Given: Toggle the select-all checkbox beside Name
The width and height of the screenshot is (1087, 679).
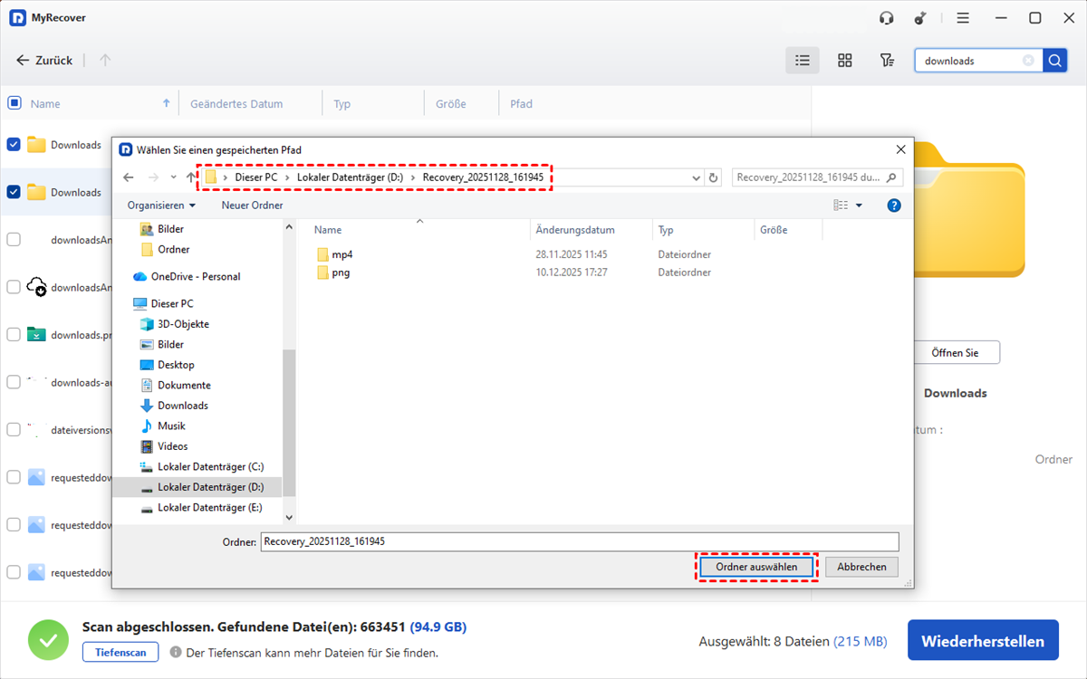Looking at the screenshot, I should tap(14, 103).
